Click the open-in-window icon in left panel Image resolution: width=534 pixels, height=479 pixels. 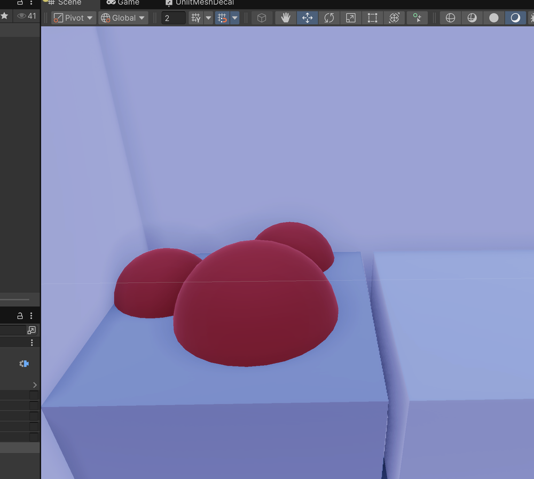pyautogui.click(x=32, y=330)
